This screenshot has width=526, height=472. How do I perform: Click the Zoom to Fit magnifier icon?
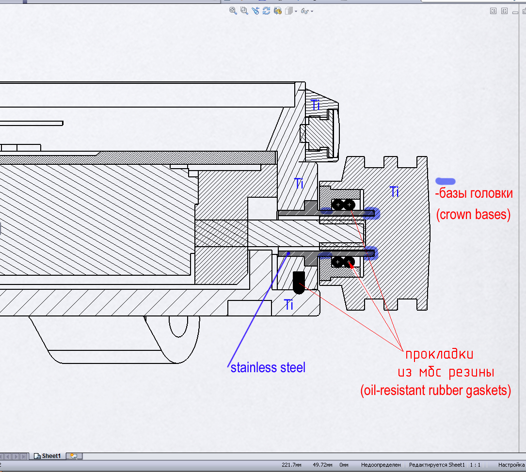click(233, 11)
